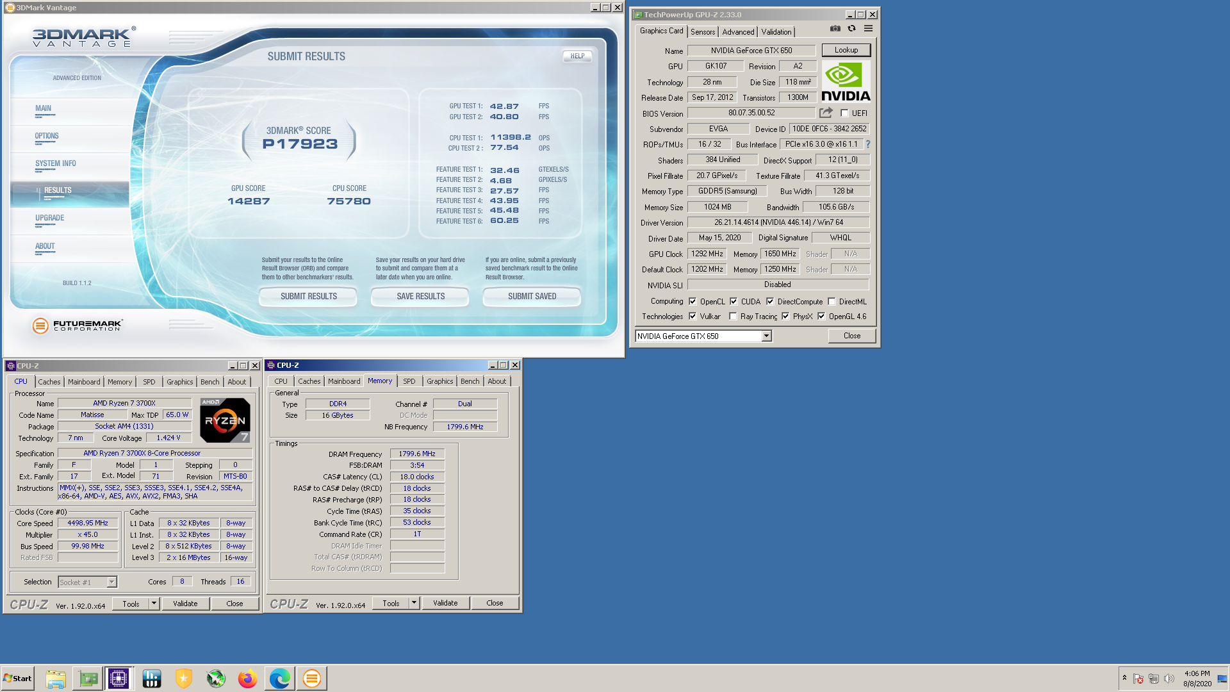Open the Upgrade section in 3DMark sidebar
Screen dimensions: 1230x692
click(49, 218)
